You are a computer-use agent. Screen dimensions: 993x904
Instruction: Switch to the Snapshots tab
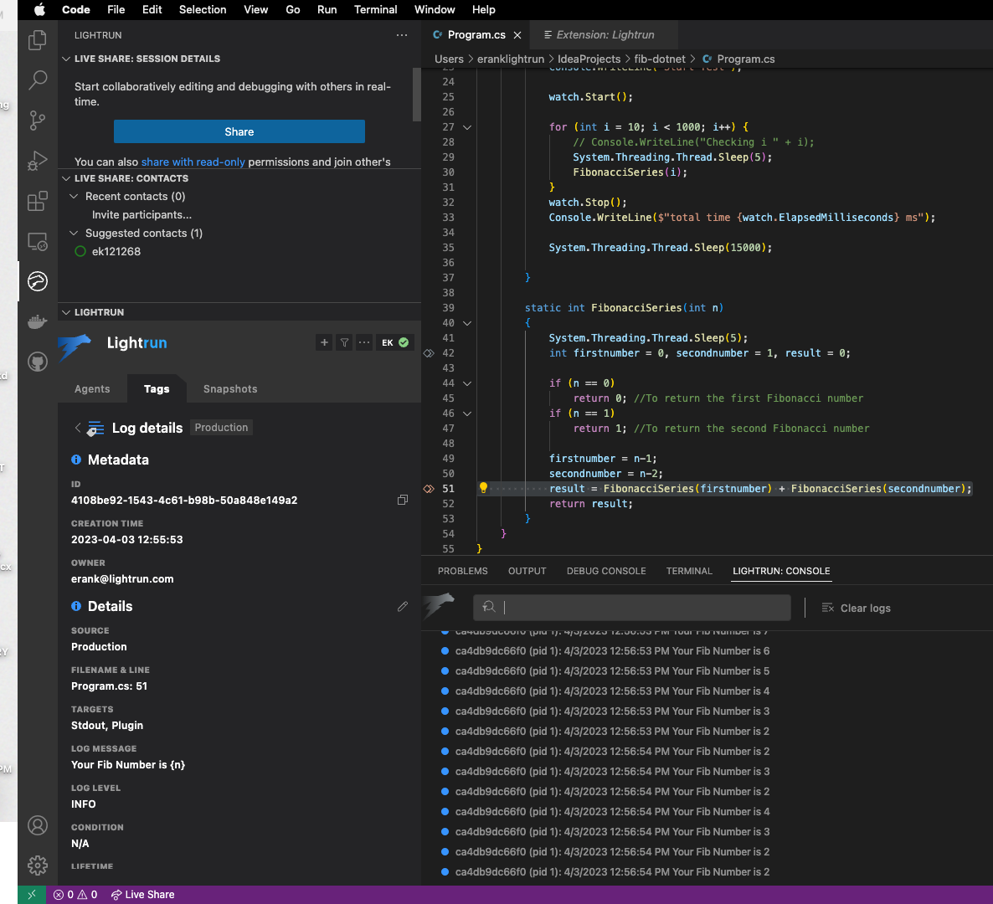(230, 389)
